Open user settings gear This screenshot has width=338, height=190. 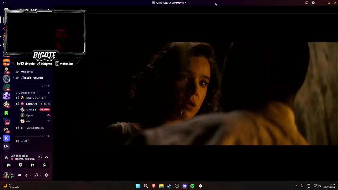tap(46, 175)
